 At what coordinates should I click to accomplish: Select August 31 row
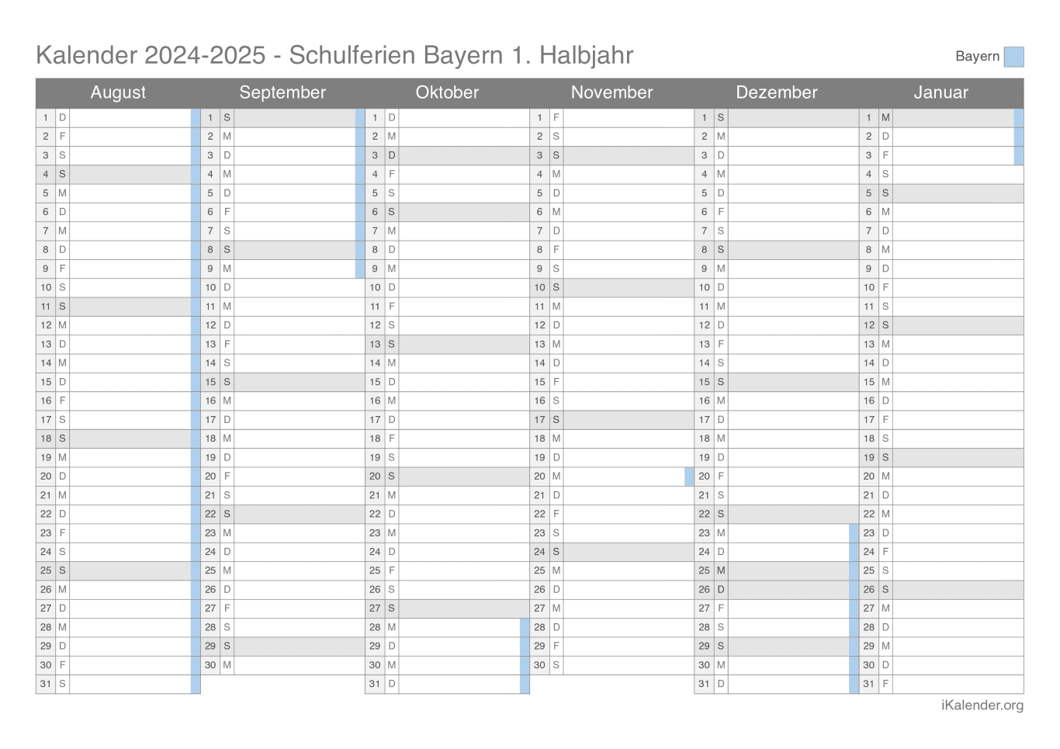click(118, 684)
